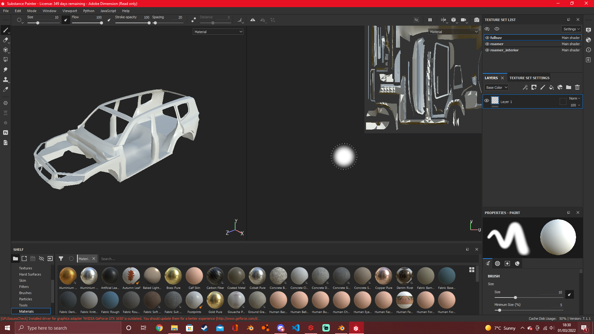Click the delete layer trash icon
Viewport: 594px width, 334px height.
pyautogui.click(x=577, y=88)
